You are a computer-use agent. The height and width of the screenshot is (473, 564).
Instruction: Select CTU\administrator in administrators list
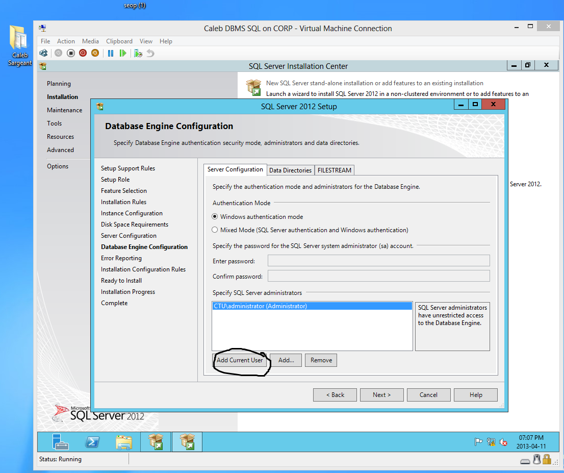coord(312,306)
